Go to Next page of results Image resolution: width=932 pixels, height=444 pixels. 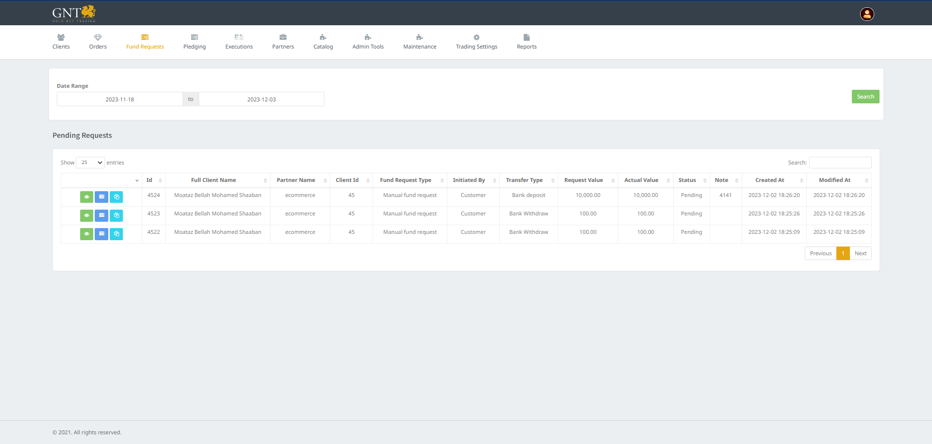click(860, 253)
